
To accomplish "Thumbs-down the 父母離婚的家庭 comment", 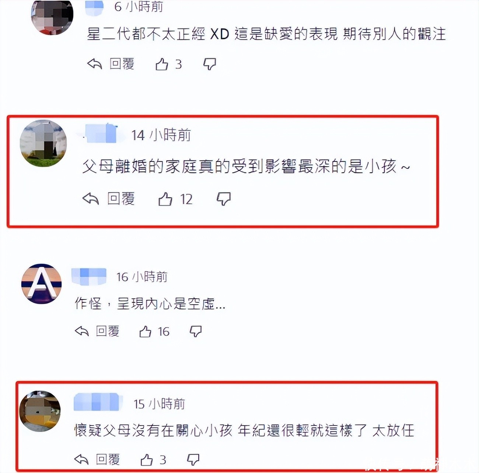I will point(224,199).
